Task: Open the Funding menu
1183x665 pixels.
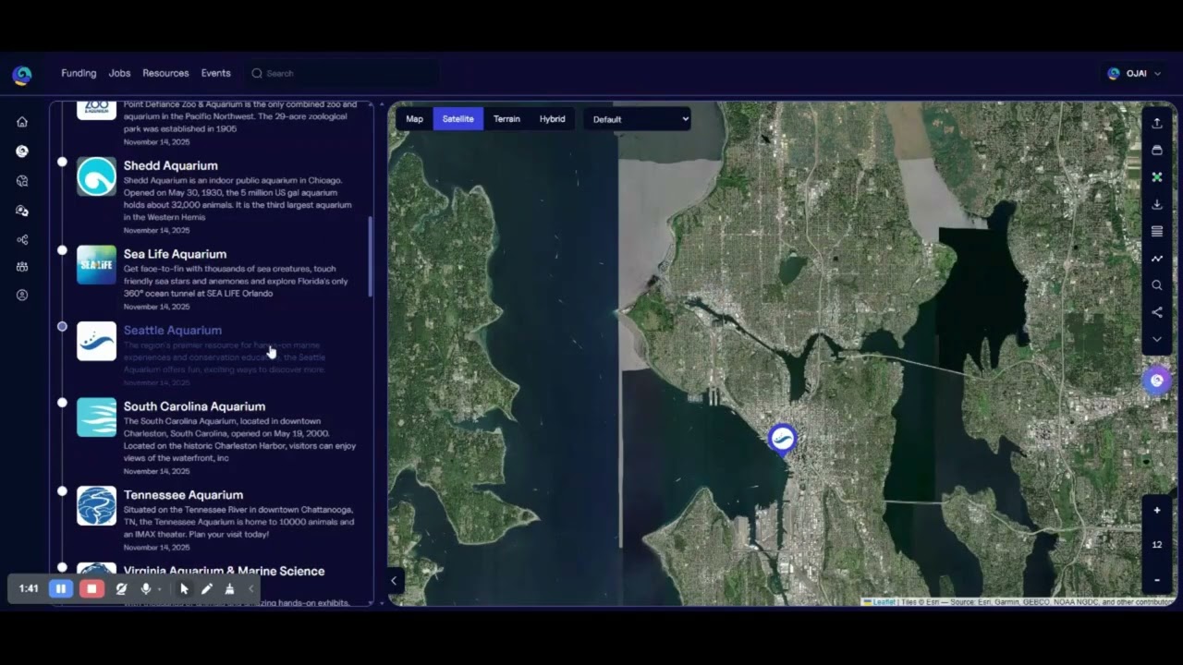Action: click(x=79, y=73)
